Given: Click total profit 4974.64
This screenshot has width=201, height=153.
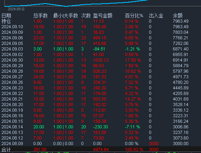Looking at the screenshot, I should pos(101,149).
